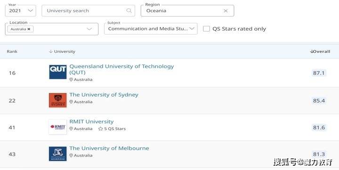Image resolution: width=339 pixels, height=170 pixels.
Task: Select the 85.4 overall score
Action: pyautogui.click(x=319, y=101)
